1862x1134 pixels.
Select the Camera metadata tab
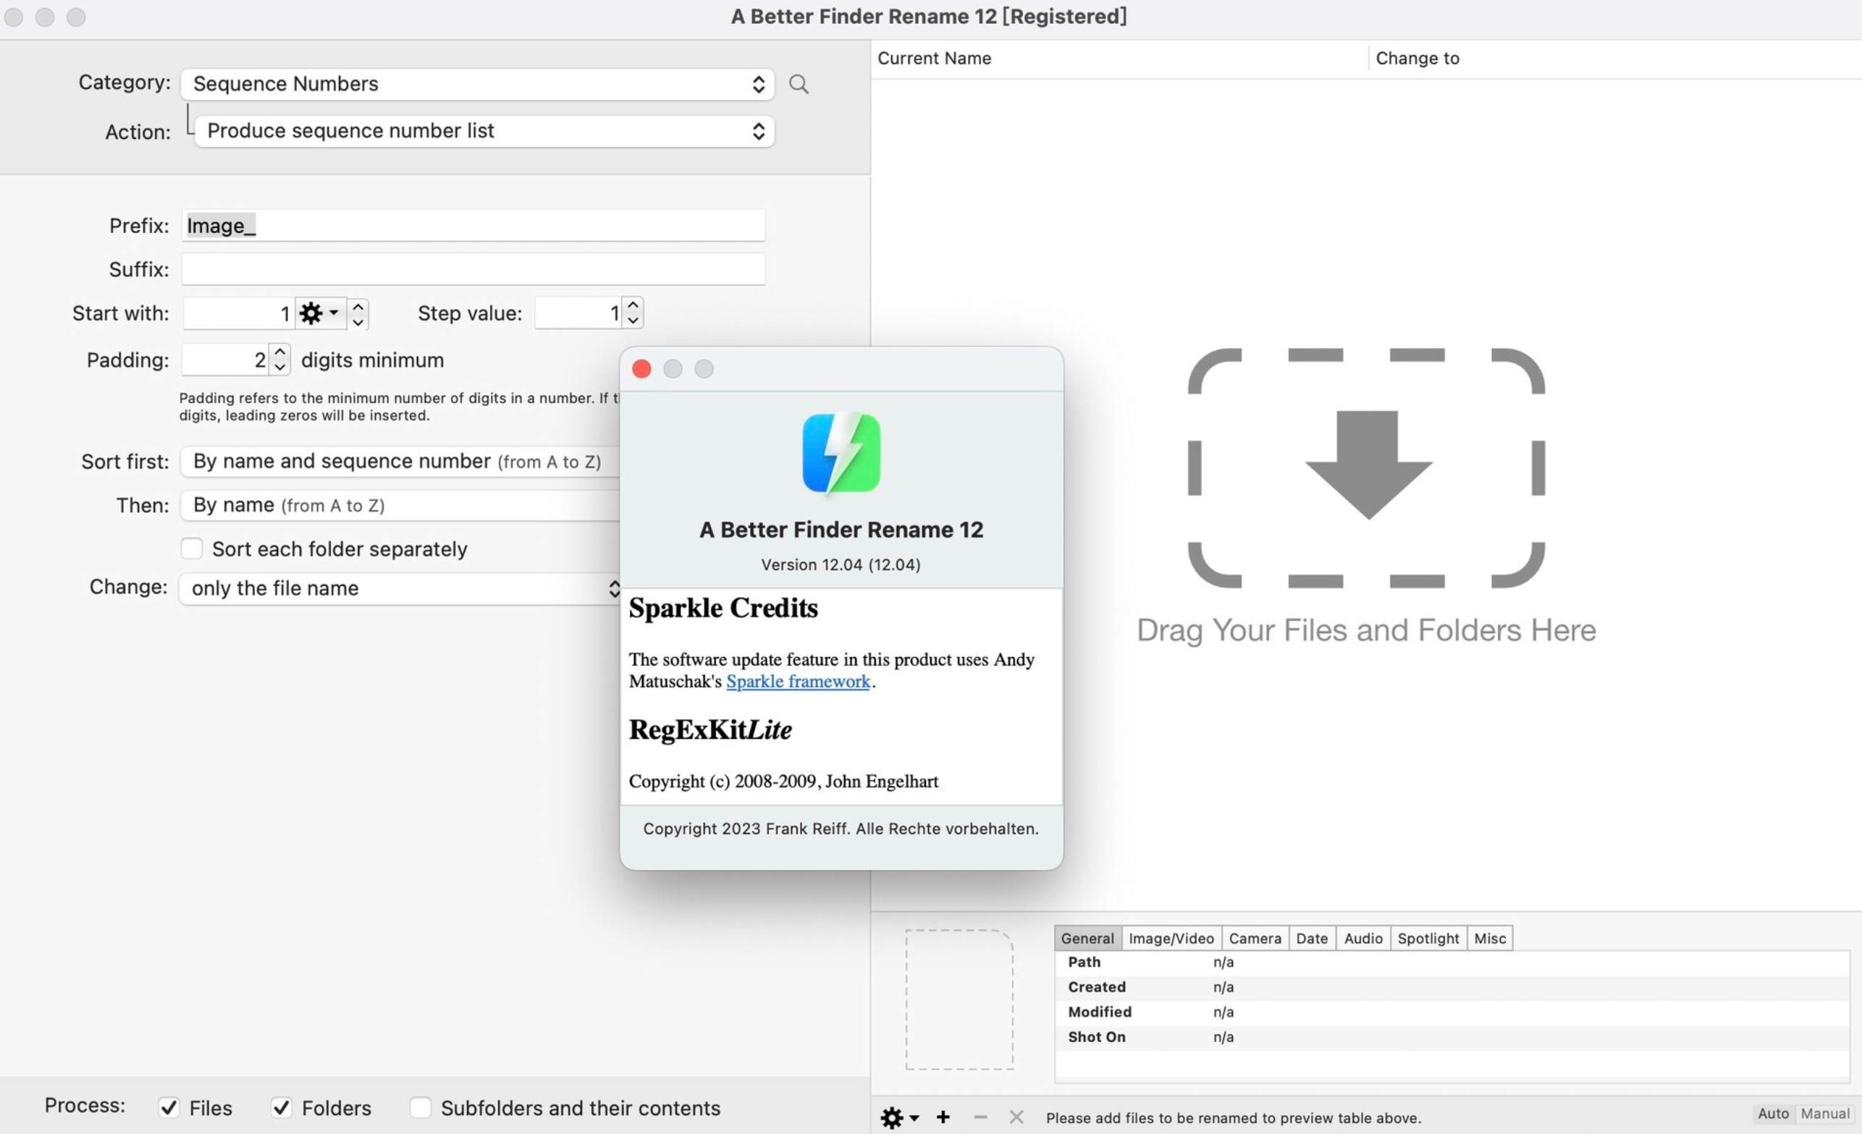pos(1255,938)
